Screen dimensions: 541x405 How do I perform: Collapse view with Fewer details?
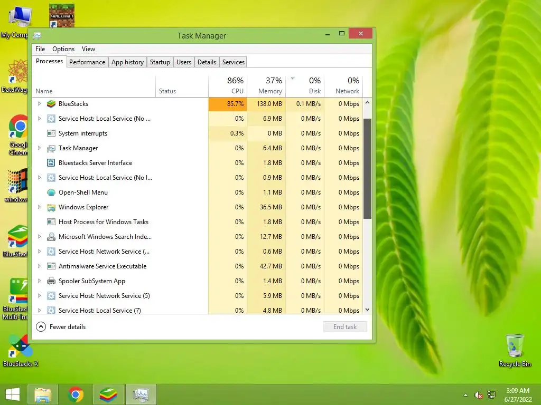(x=61, y=327)
